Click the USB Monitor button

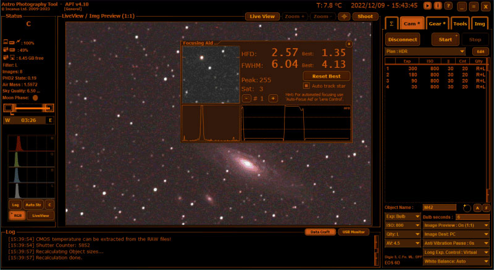pos(353,232)
